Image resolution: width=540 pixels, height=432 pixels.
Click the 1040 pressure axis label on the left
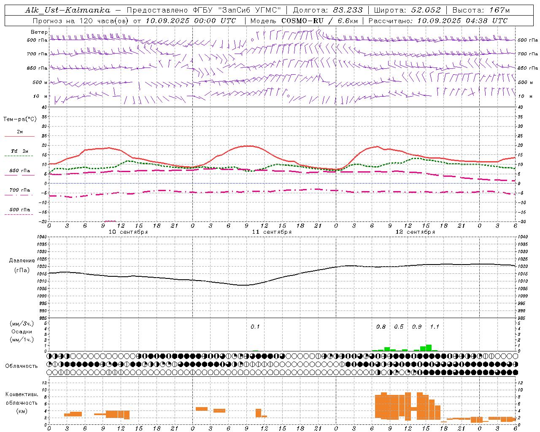tap(41, 237)
